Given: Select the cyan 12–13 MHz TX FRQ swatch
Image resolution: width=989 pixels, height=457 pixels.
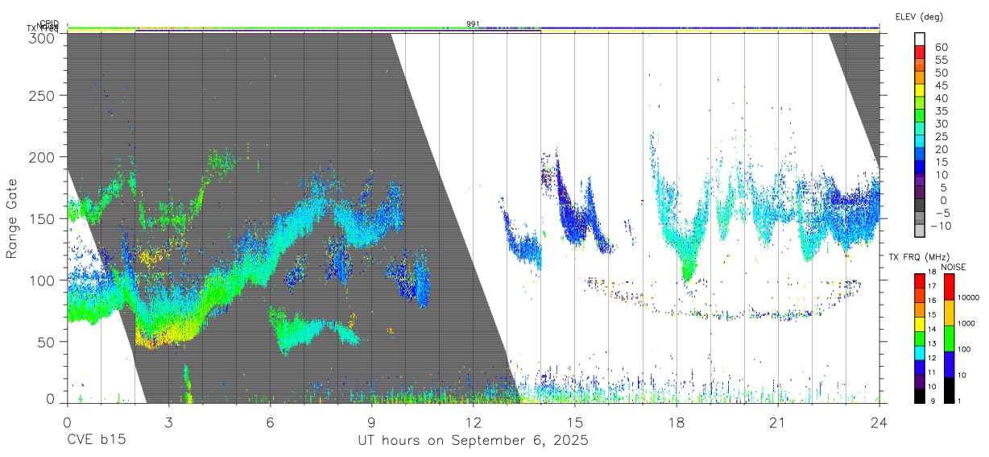Looking at the screenshot, I should click(x=920, y=353).
